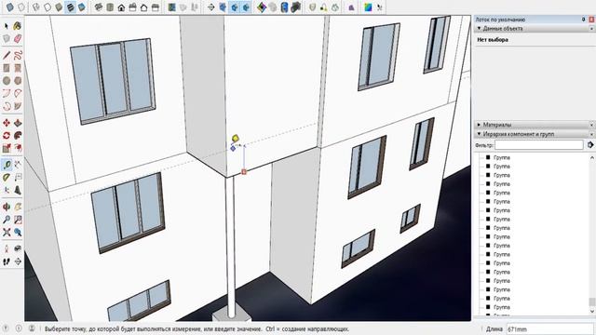Pick the 2-Point Arc tool
The image size is (596, 335).
click(x=18, y=93)
